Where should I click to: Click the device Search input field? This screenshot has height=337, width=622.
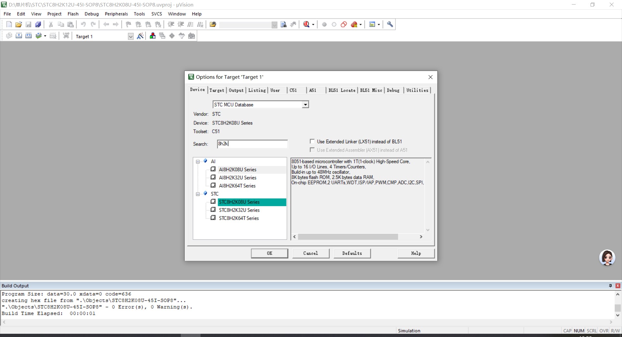tap(252, 144)
